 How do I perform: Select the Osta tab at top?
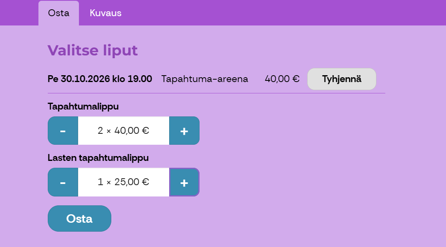click(59, 13)
